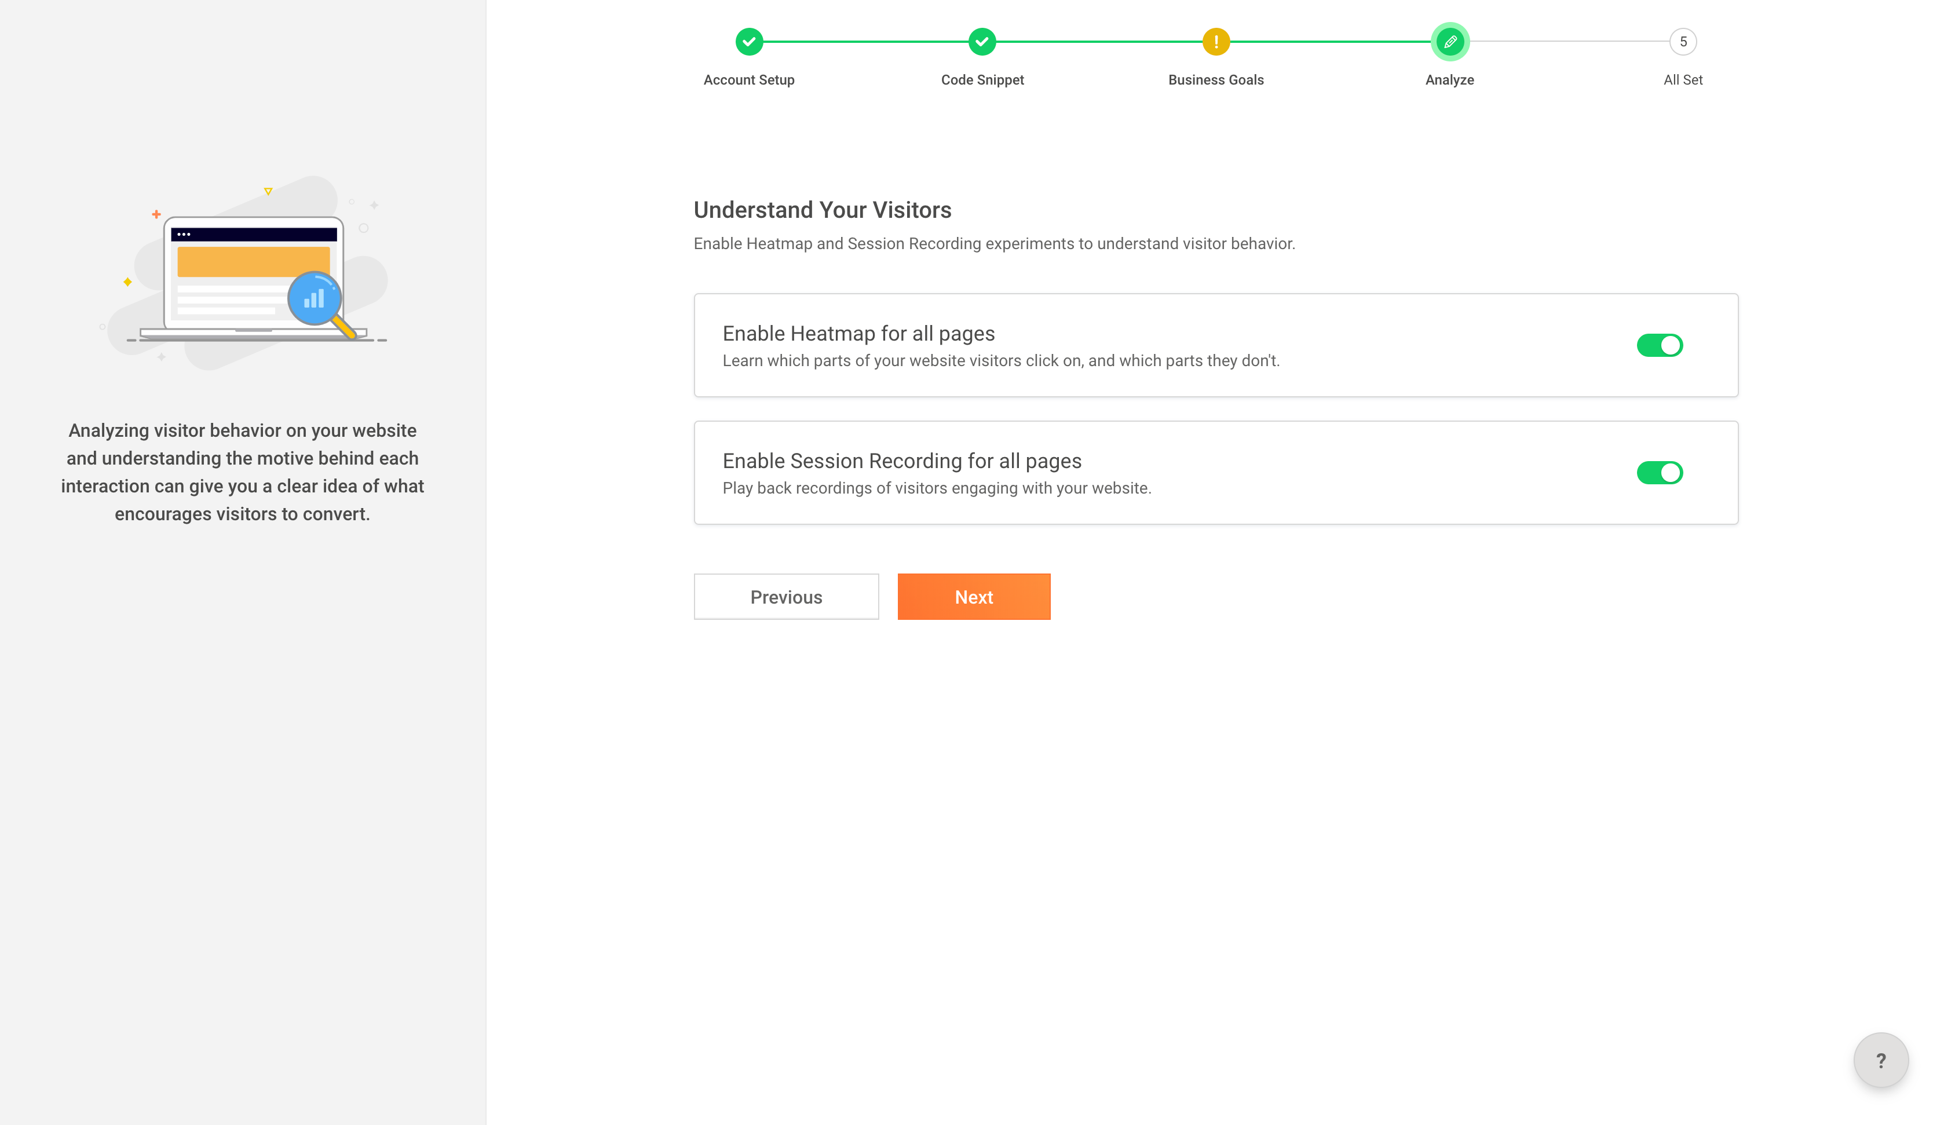
Task: Select the Code Snippet step label
Action: 982,81
